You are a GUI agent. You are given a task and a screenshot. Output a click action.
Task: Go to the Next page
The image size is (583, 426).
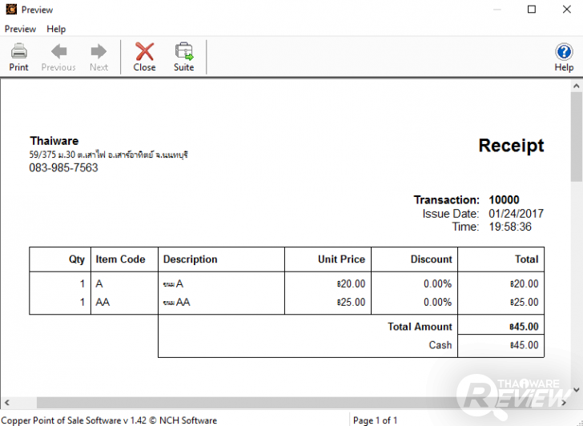tap(99, 57)
